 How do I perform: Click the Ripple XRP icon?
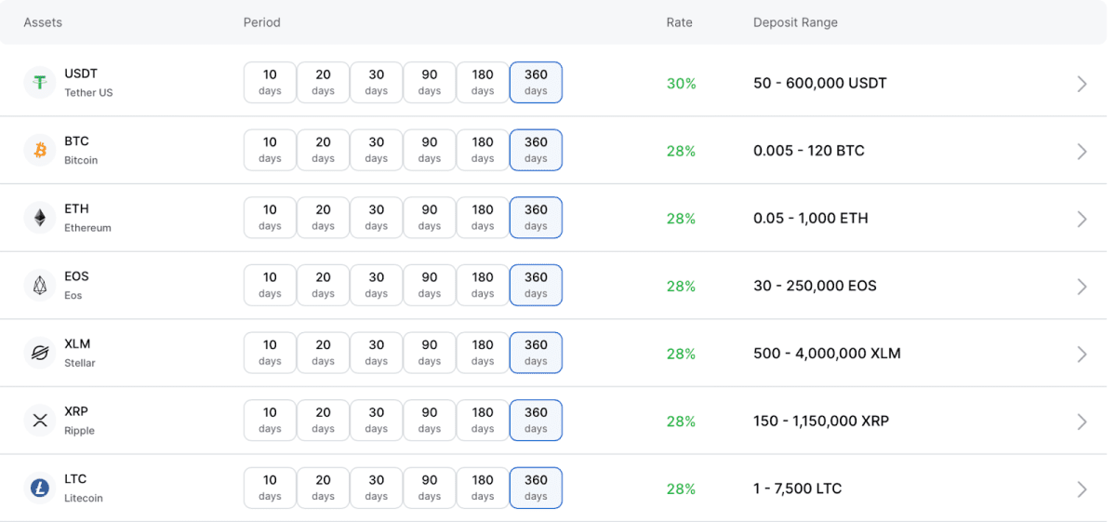click(40, 421)
